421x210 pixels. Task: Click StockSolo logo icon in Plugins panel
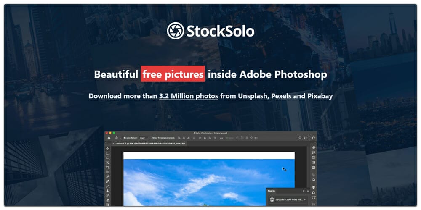(x=272, y=200)
